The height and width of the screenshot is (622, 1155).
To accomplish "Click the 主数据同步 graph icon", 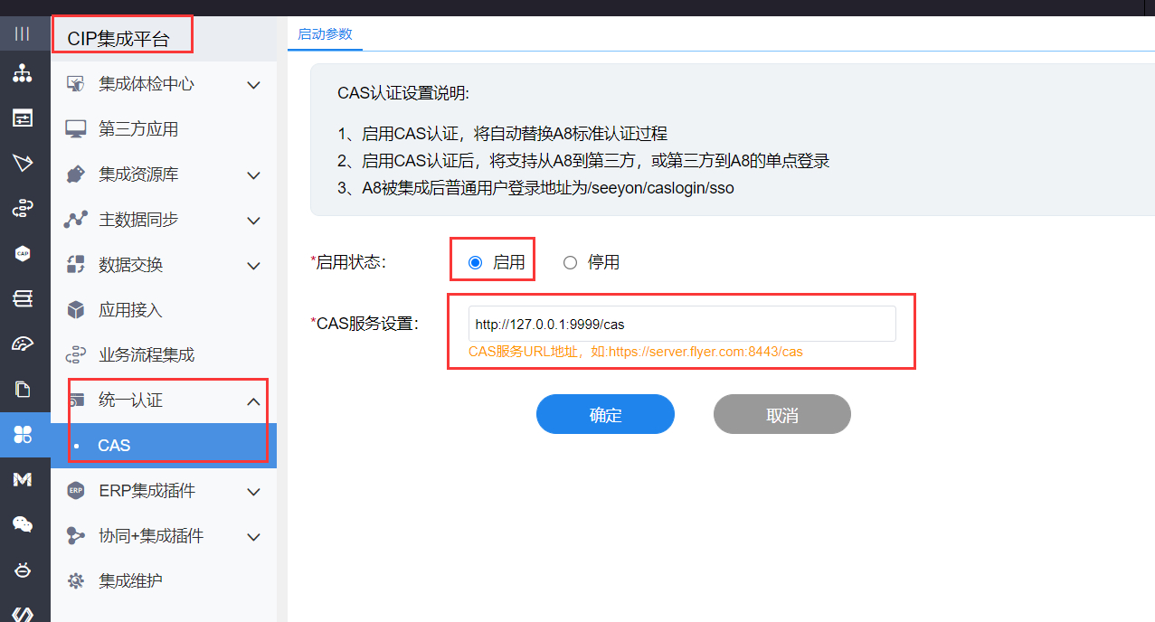I will [x=76, y=220].
